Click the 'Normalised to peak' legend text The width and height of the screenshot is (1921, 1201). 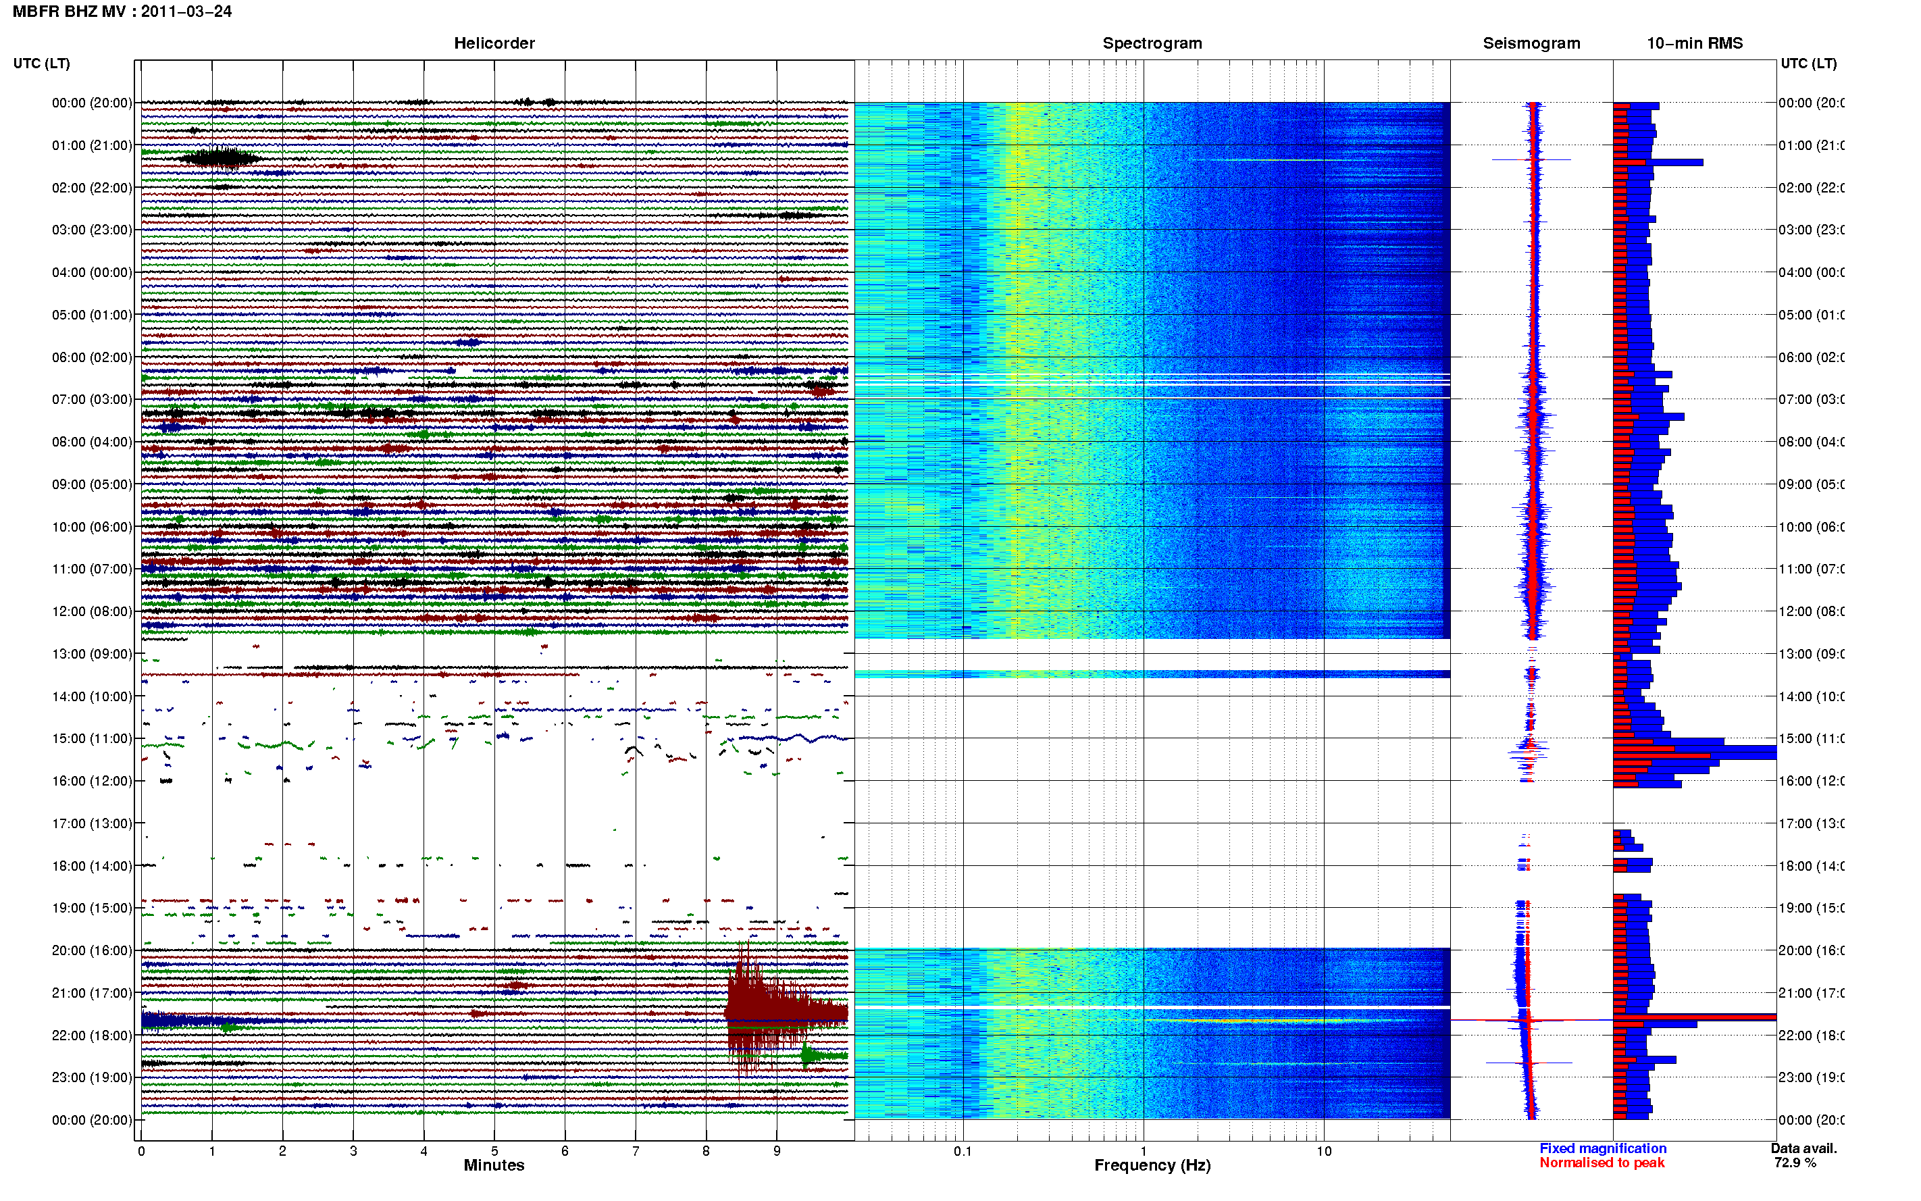[1602, 1163]
